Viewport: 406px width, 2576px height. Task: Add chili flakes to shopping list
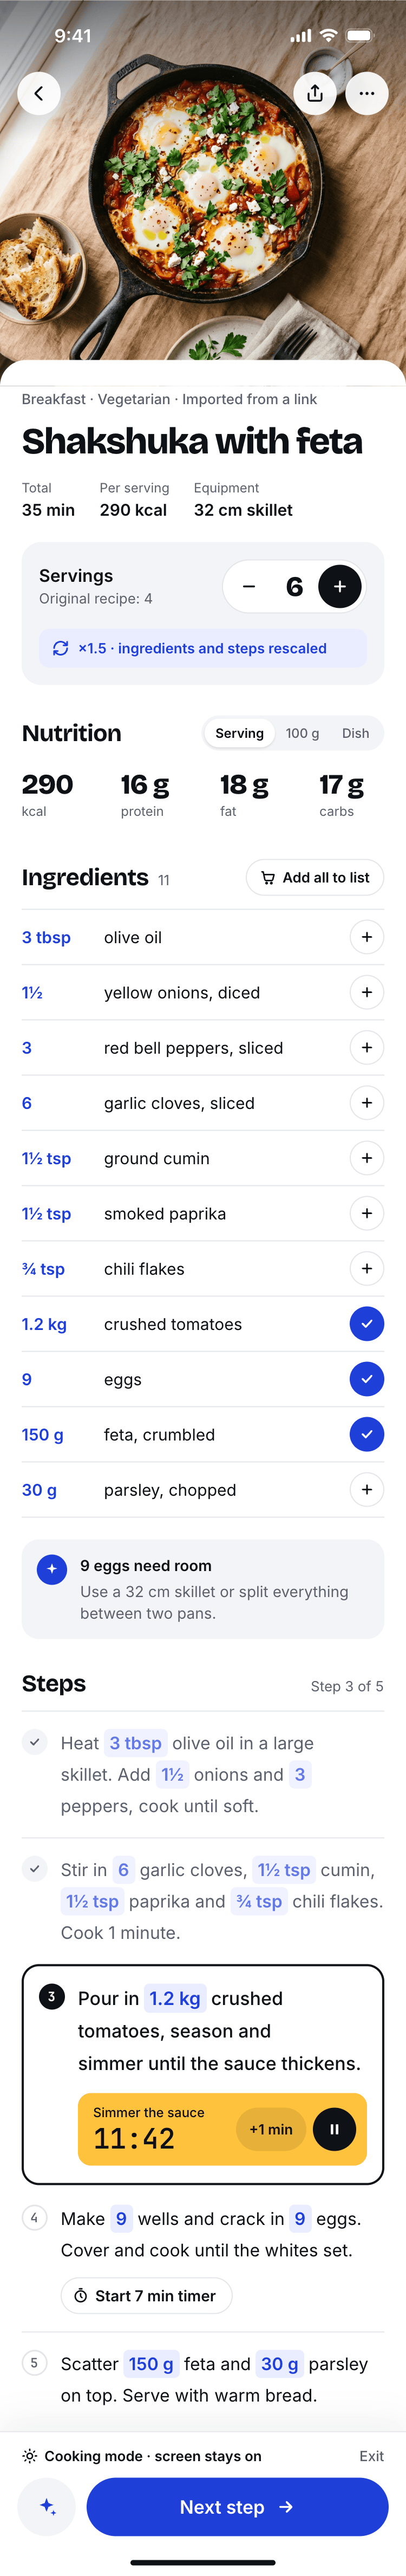[x=367, y=1269]
